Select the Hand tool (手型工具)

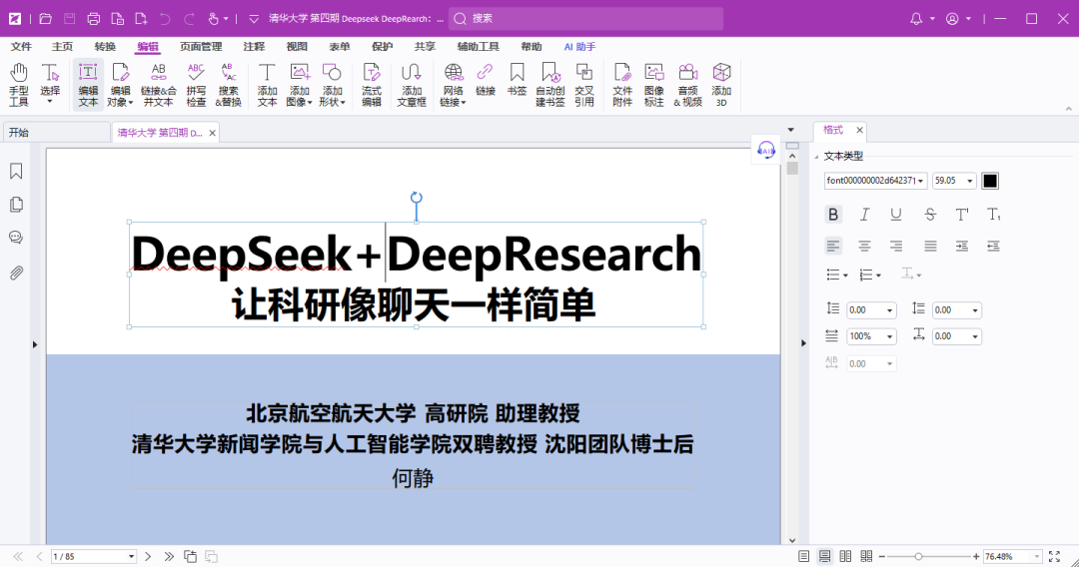(19, 85)
